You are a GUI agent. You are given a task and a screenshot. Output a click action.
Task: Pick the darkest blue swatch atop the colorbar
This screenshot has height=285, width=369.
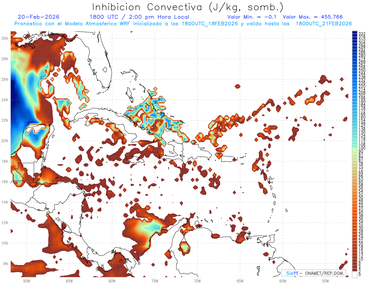pyautogui.click(x=355, y=32)
